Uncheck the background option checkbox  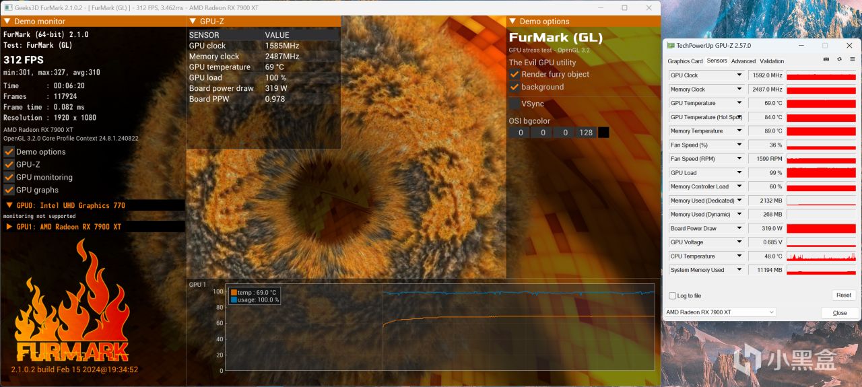click(x=515, y=87)
